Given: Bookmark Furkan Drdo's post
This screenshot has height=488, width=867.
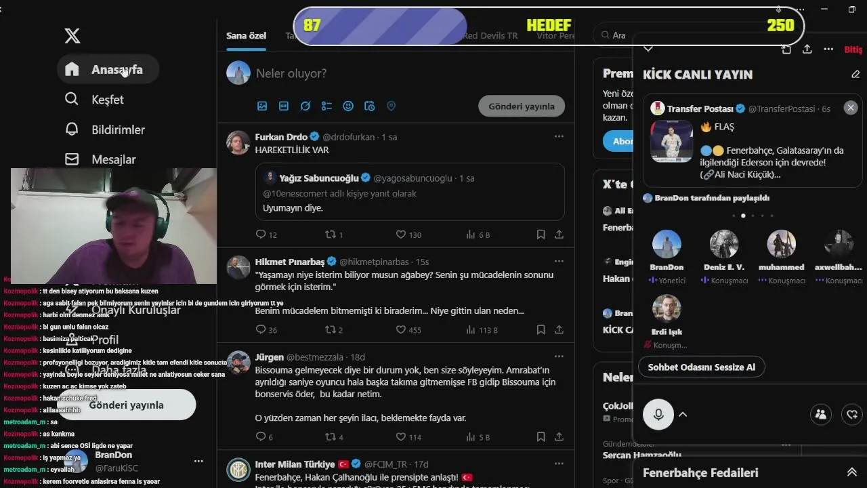Looking at the screenshot, I should click(x=541, y=235).
